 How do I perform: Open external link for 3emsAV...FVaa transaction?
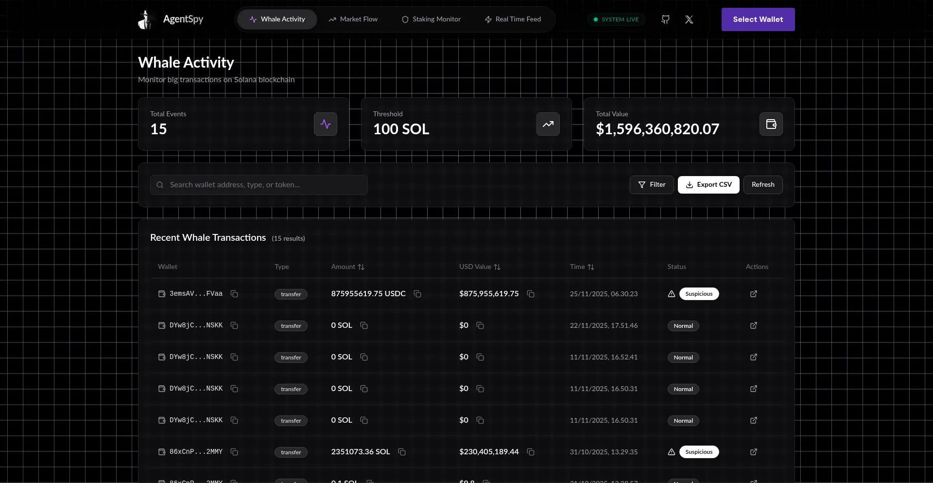[753, 294]
